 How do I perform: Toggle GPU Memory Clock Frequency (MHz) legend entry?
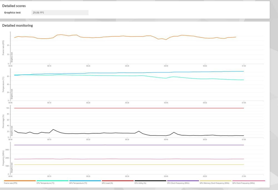tap(215, 182)
